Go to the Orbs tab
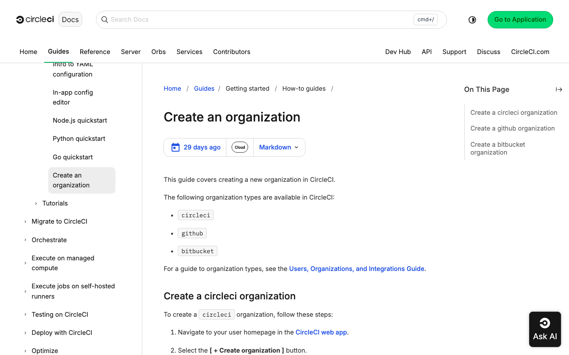The height and width of the screenshot is (355, 569). [x=158, y=52]
